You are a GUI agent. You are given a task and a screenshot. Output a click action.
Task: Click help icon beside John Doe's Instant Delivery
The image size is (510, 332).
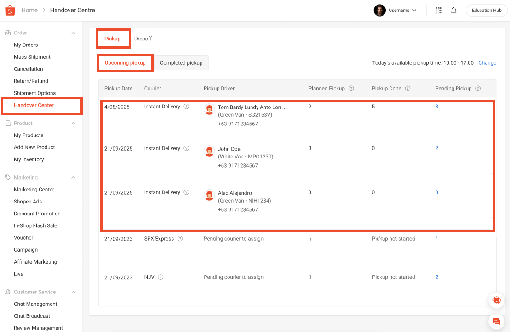(x=186, y=148)
